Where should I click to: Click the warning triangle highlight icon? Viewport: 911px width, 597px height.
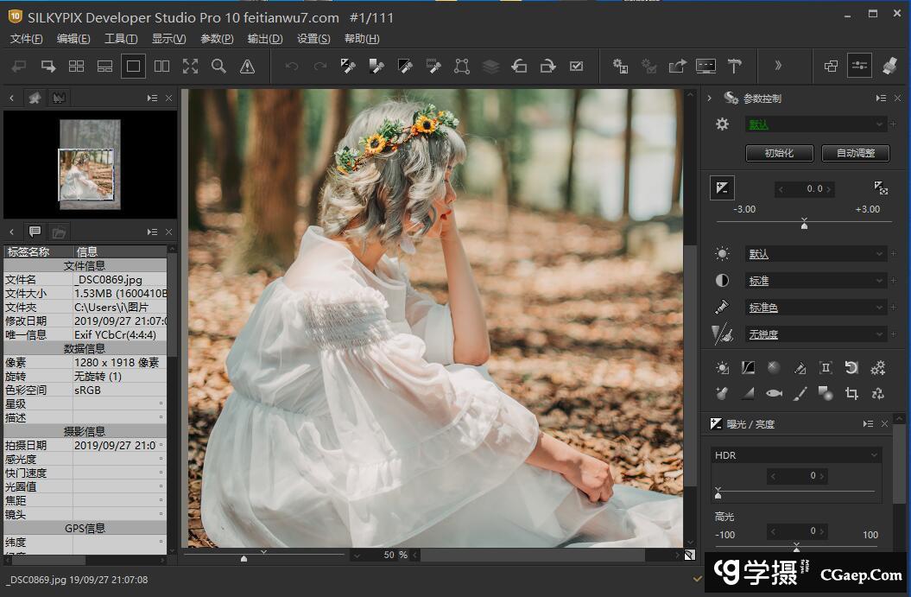(247, 67)
